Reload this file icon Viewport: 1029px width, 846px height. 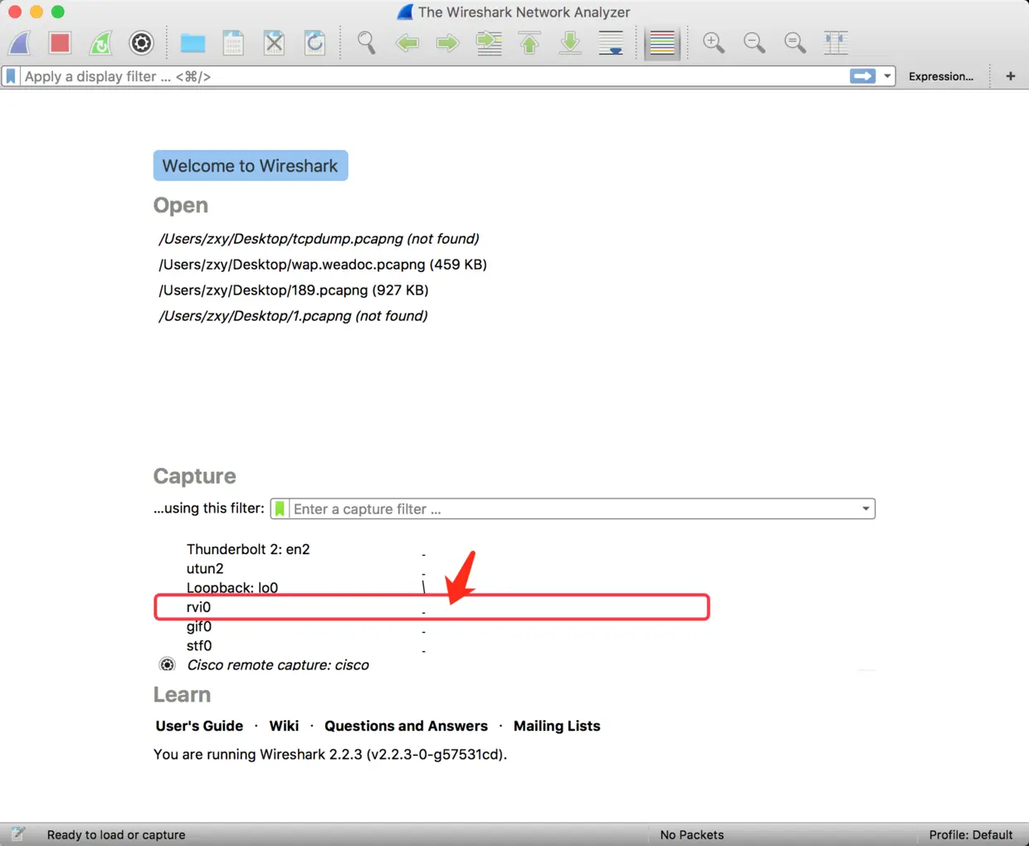click(x=315, y=42)
